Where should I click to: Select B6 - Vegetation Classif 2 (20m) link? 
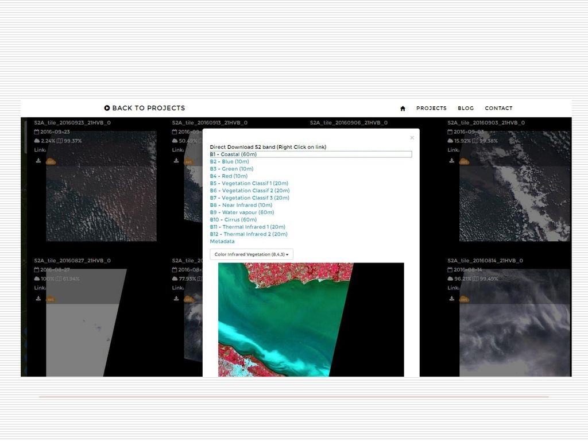pyautogui.click(x=250, y=191)
